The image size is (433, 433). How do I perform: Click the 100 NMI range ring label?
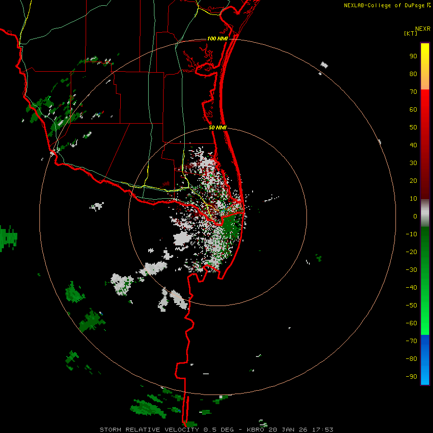point(217,38)
